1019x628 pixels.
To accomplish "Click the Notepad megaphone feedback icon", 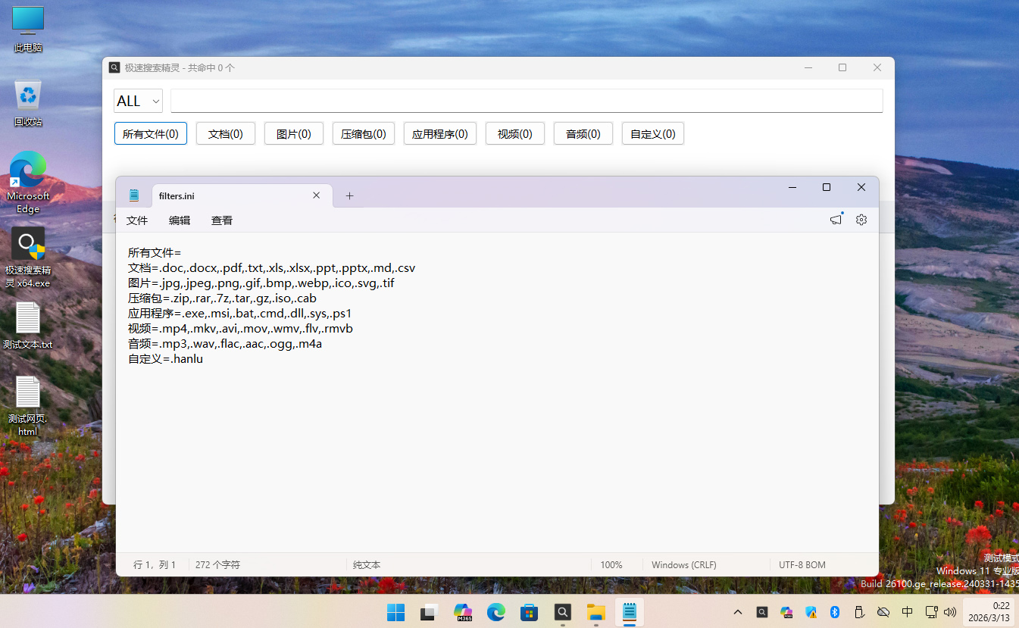I will (836, 220).
